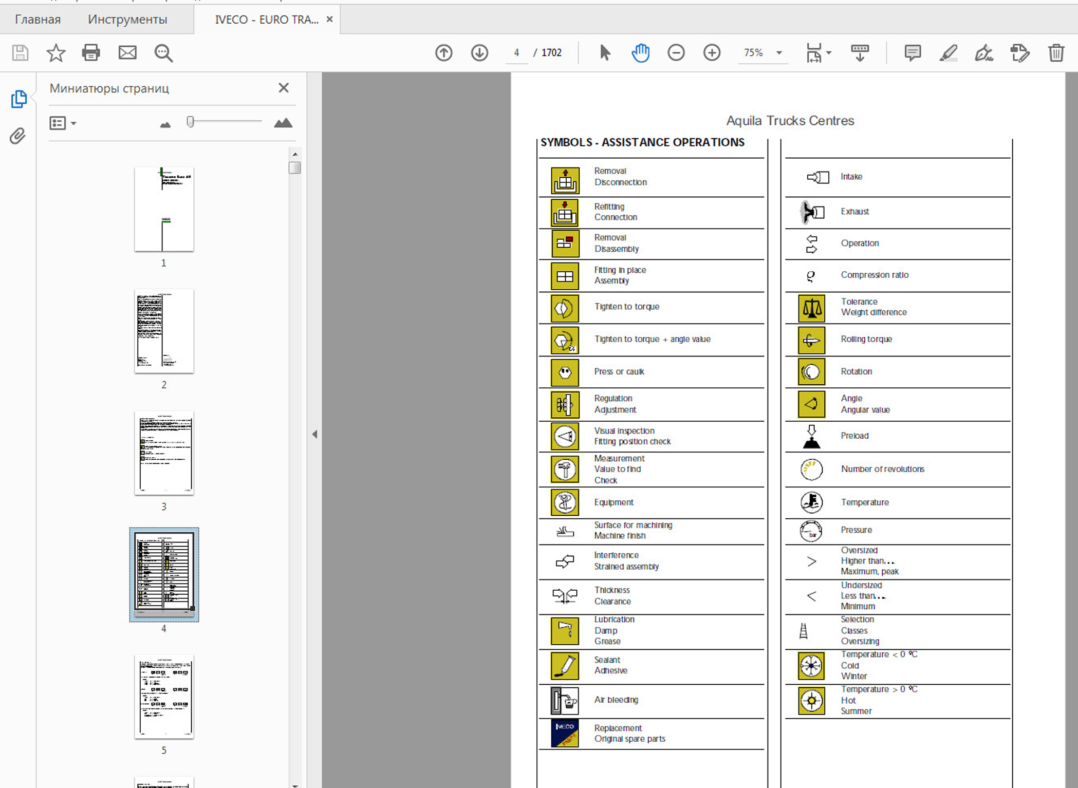Viewport: 1078px width, 788px height.
Task: Add a sticky note comment
Action: coord(912,52)
